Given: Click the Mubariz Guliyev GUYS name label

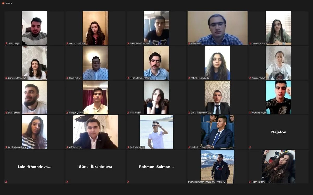Looking at the screenshot, I should pos(201,147).
